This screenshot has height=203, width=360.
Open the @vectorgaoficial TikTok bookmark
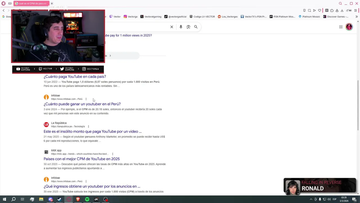[x=175, y=17]
